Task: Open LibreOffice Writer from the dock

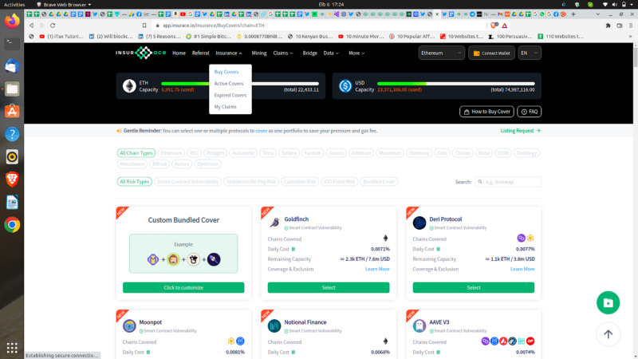Action: [12, 202]
